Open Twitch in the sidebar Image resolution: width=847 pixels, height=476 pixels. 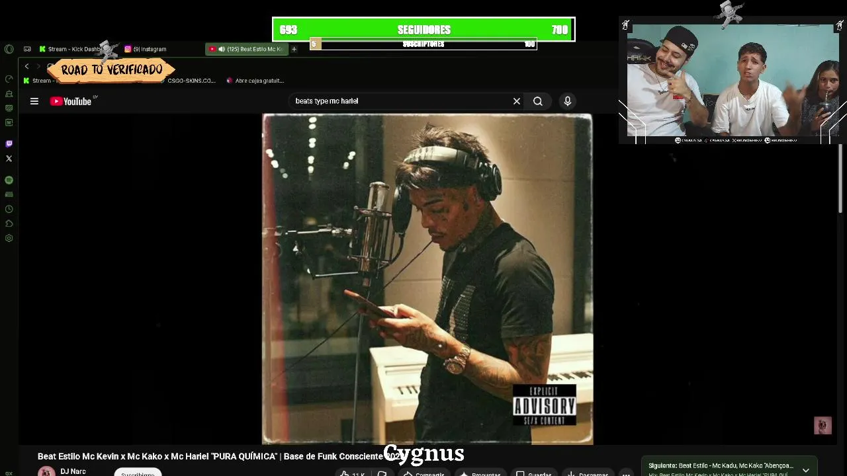click(9, 143)
